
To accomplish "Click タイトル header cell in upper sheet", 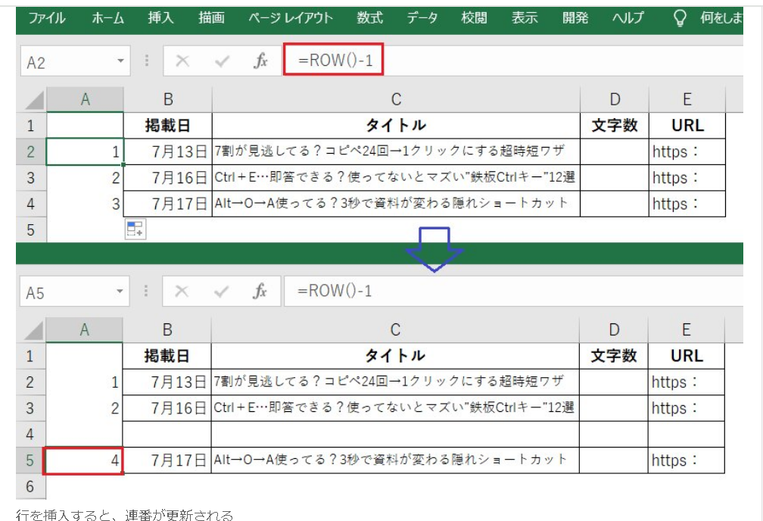I will click(396, 126).
